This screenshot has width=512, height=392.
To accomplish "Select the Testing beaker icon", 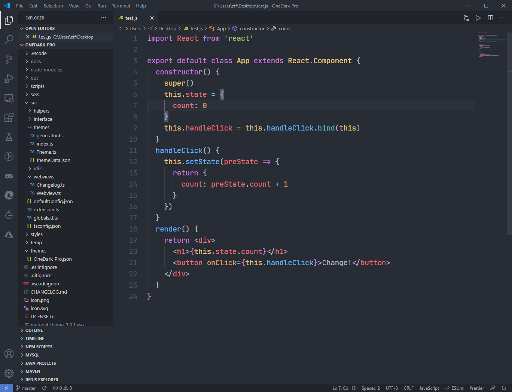I will 9,137.
